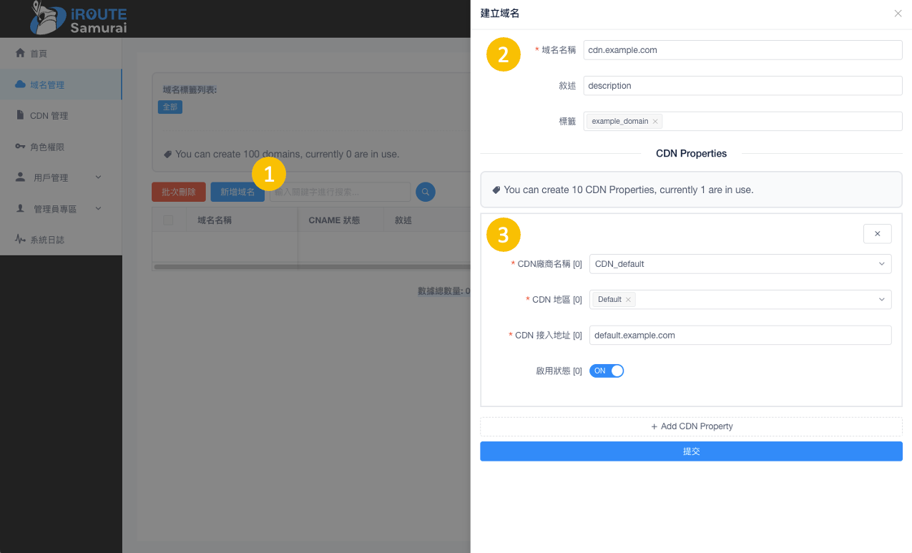Screen dimensions: 912x553
Task: Check the select-all checkbox in table header
Action: [x=169, y=220]
